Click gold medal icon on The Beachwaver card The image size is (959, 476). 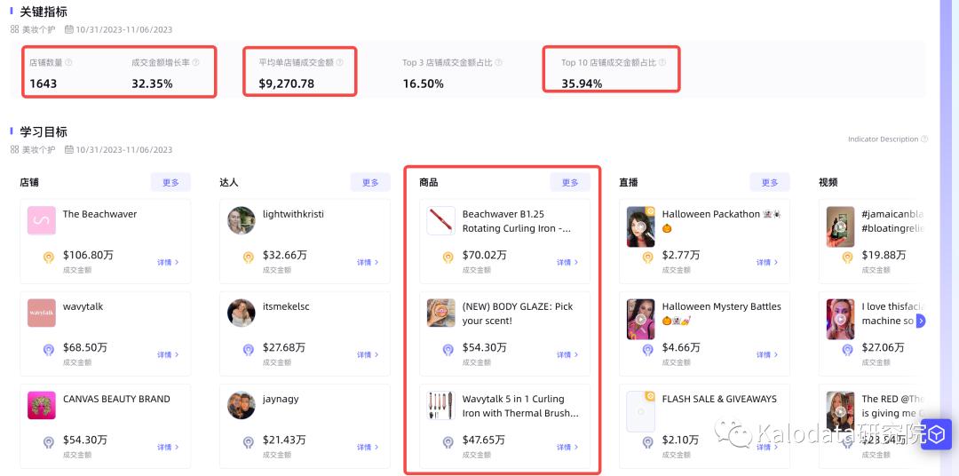pyautogui.click(x=49, y=258)
